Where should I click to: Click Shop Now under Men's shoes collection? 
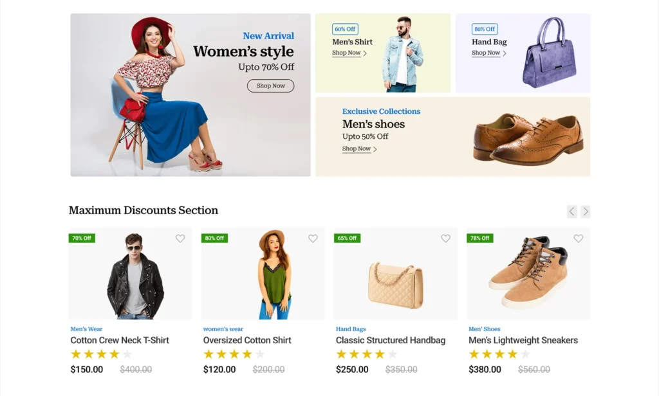[358, 148]
